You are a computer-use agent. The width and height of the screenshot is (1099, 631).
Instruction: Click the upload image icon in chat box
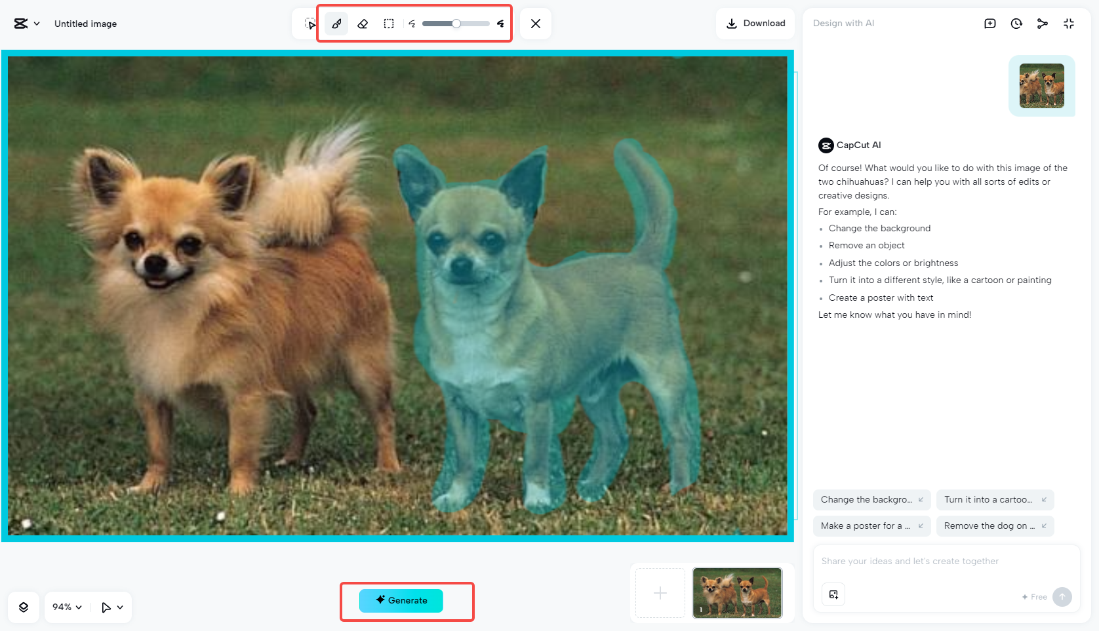[x=833, y=594]
